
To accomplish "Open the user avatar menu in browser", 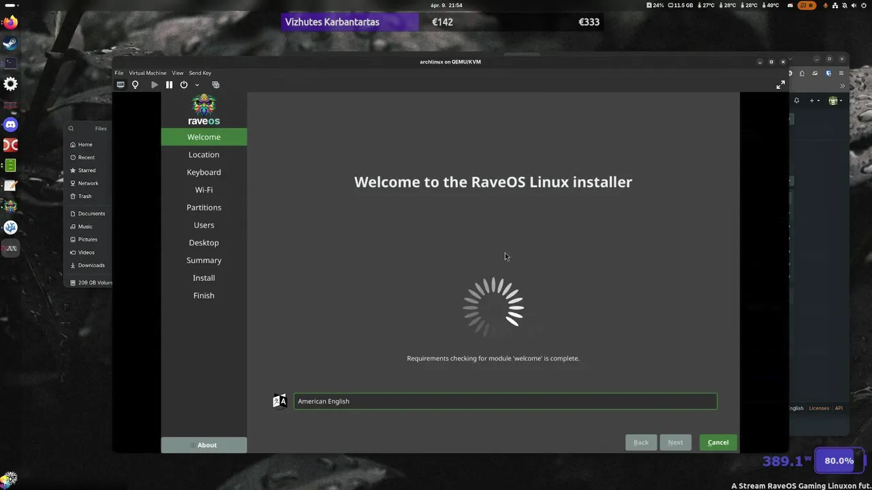I will 835,101.
